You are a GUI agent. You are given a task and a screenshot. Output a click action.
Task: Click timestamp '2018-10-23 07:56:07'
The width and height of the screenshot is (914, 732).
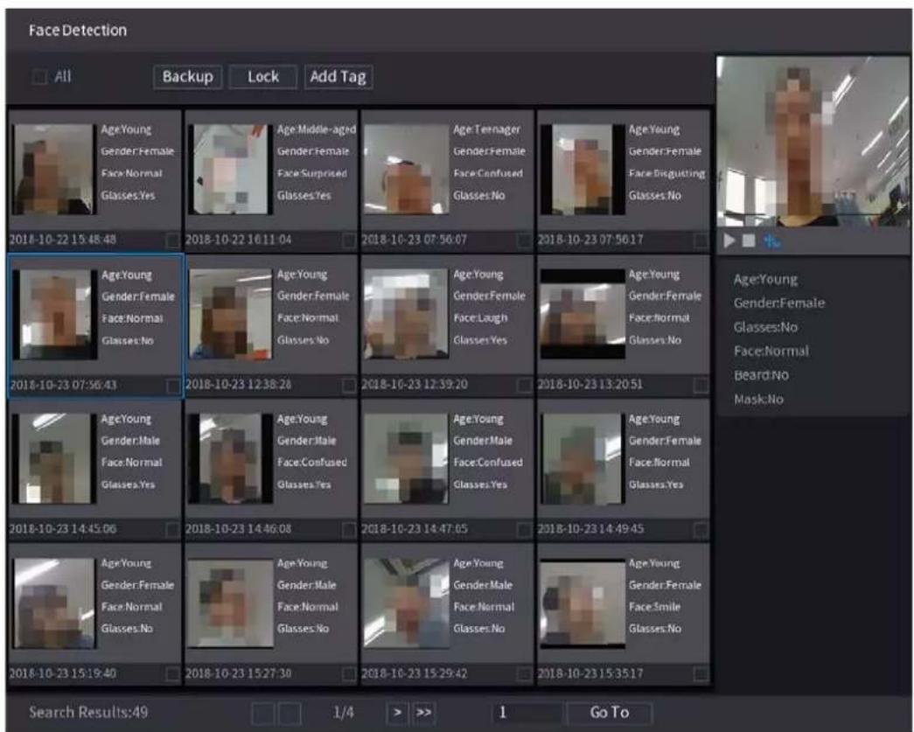tap(414, 240)
